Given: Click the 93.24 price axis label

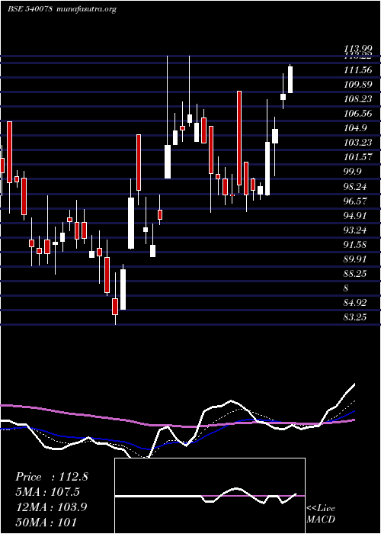Looking at the screenshot, I should 355,230.
